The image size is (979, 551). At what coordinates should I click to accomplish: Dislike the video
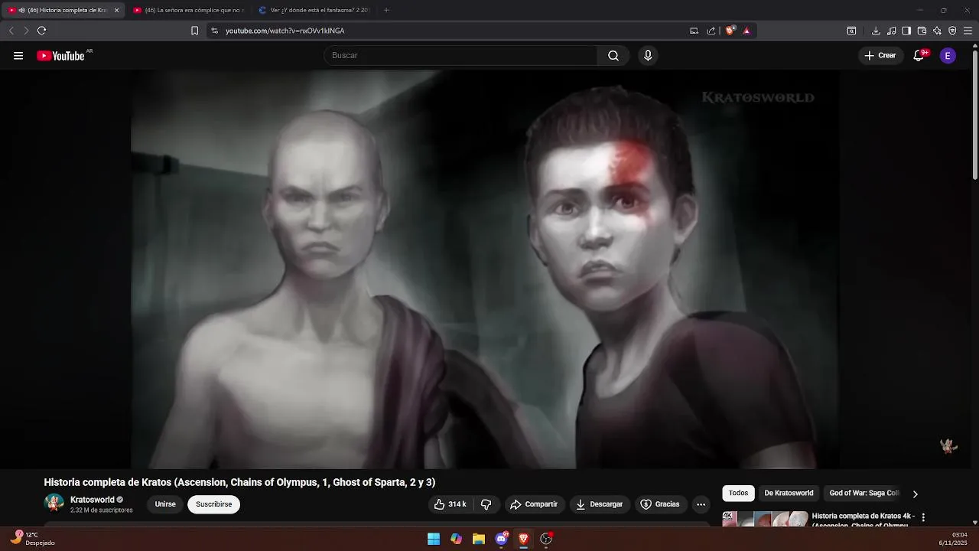[x=486, y=504]
